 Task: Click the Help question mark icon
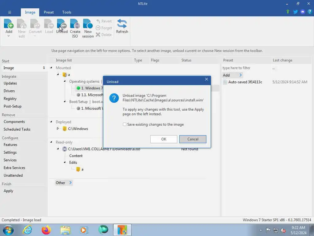tap(310, 12)
